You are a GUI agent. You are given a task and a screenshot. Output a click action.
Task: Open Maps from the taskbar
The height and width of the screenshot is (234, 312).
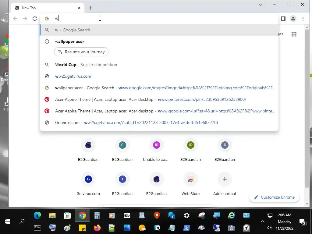coord(157,215)
